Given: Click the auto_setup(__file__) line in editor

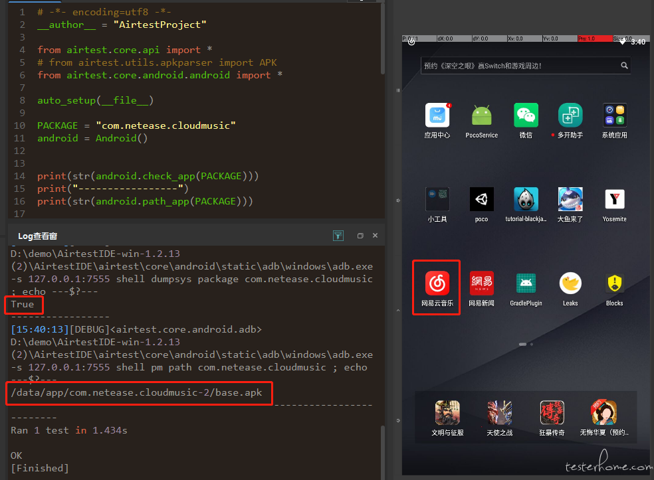Looking at the screenshot, I should click(96, 100).
